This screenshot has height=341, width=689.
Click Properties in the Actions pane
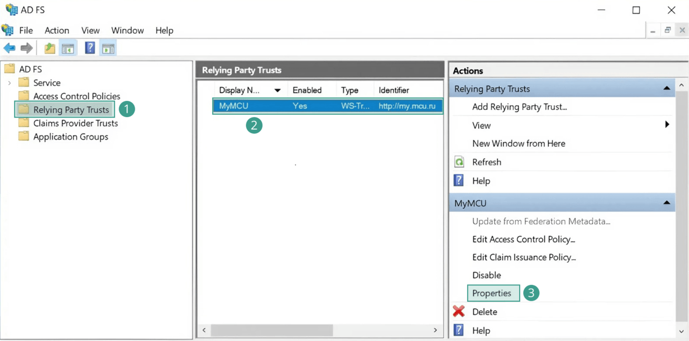click(x=492, y=293)
